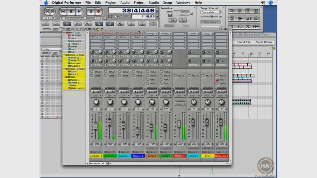Enable REC on the Guitar 1 channel
317x178 pixels.
coord(148,80)
